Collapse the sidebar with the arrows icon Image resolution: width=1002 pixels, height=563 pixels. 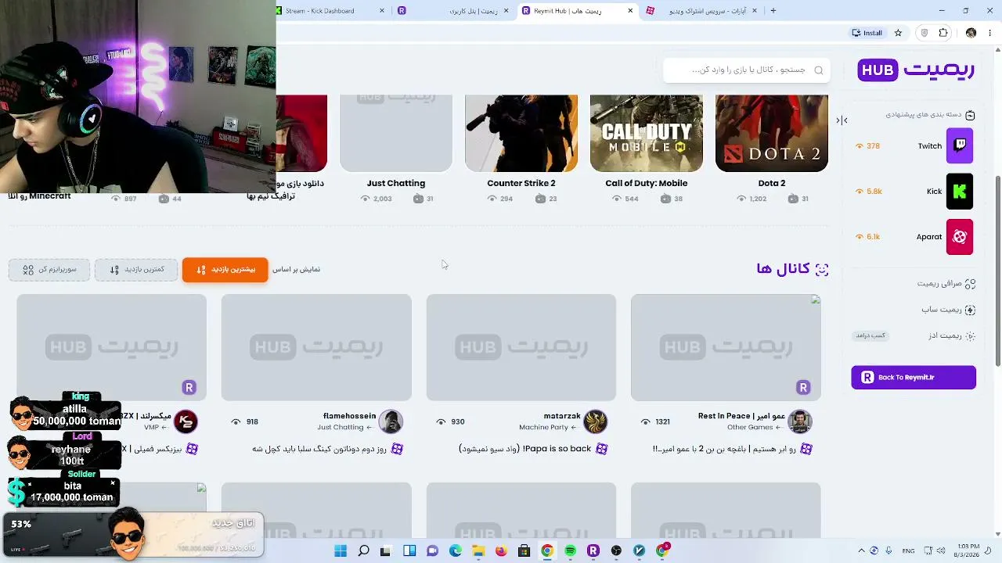pos(842,120)
